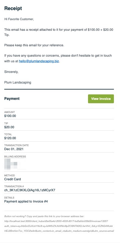Select the transaction number ch_3K1zC3KXLQIAg16L1zMCyrX7
120x243 pixels.
[x=30, y=190]
